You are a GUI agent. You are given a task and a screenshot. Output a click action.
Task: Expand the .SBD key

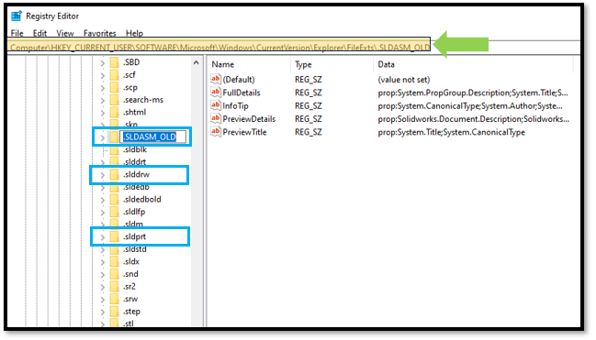pos(103,63)
